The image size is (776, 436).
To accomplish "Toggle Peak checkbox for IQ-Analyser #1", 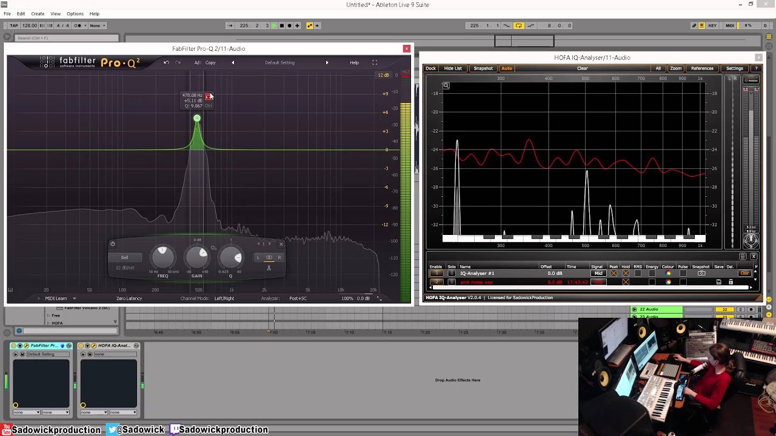I will [x=614, y=273].
